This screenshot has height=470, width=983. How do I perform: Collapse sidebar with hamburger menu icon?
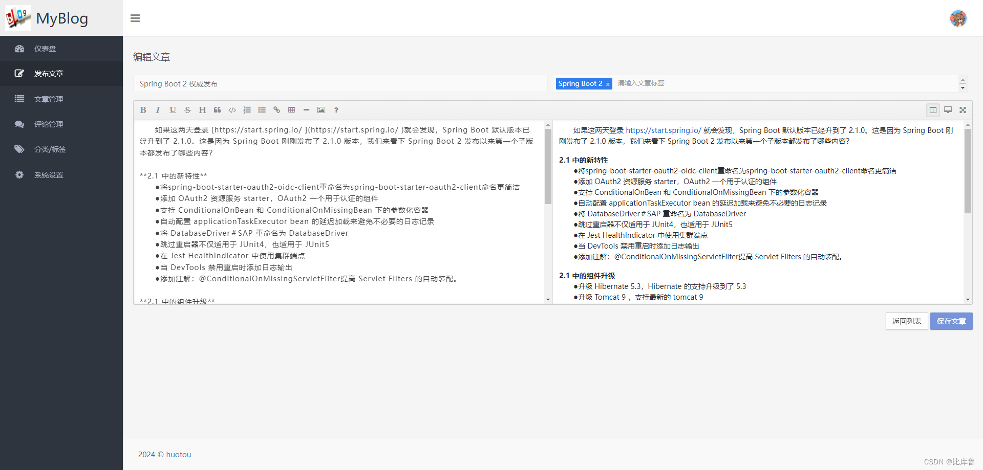[x=135, y=18]
